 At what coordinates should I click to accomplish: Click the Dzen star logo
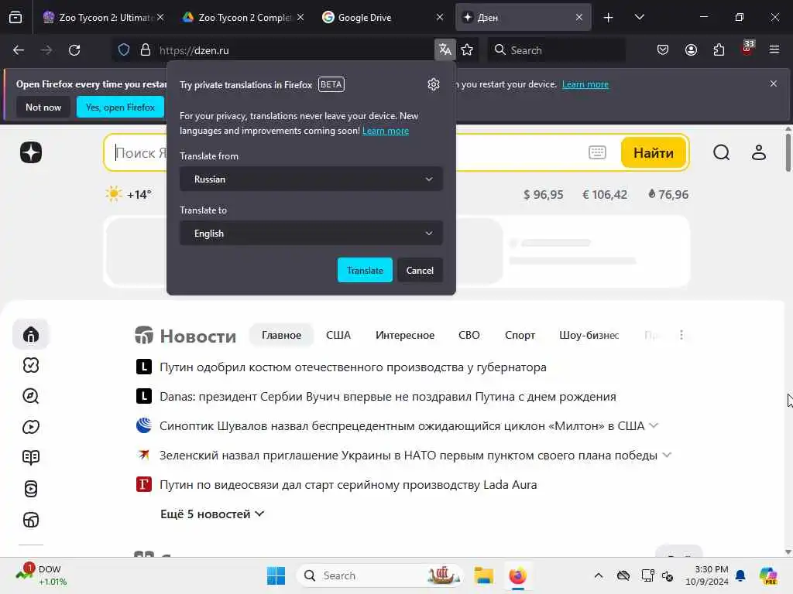point(31,152)
